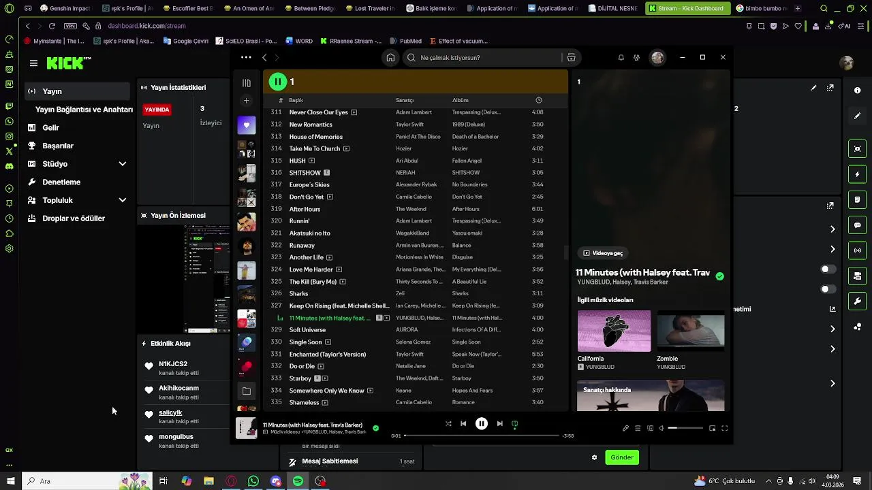Viewport: 872px width, 490px height.
Task: Sort tracks by Albüm column
Action: (x=460, y=100)
